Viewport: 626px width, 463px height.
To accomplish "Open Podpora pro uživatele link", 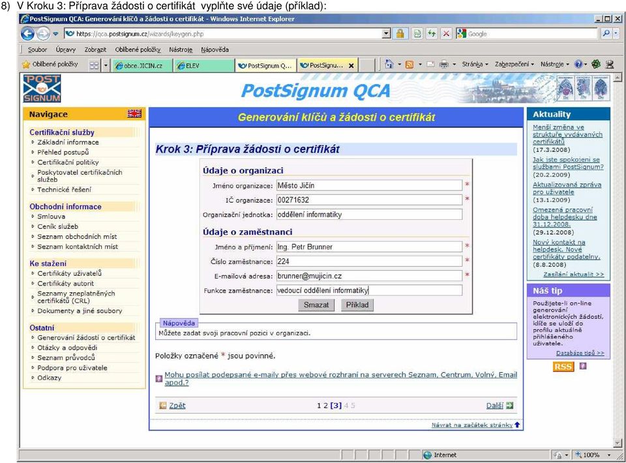I will tap(72, 368).
